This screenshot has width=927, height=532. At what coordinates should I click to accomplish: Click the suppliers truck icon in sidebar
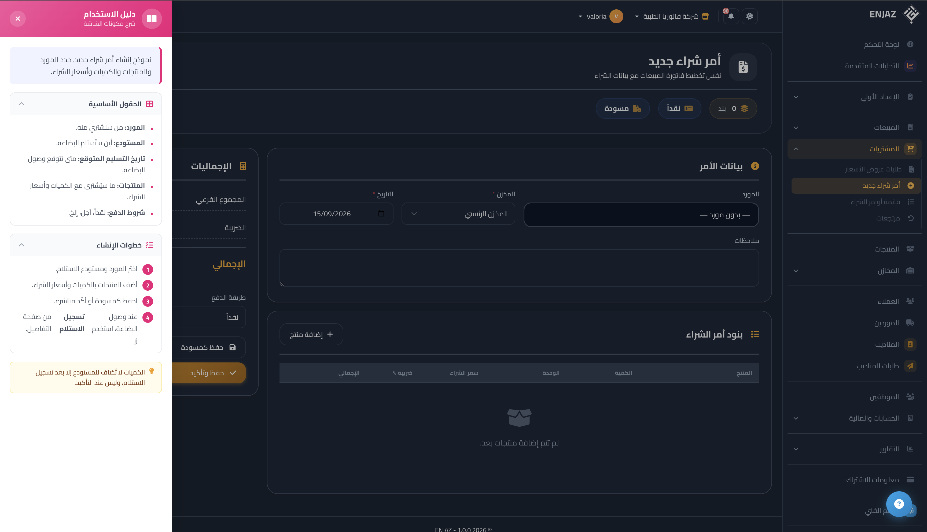(x=910, y=323)
